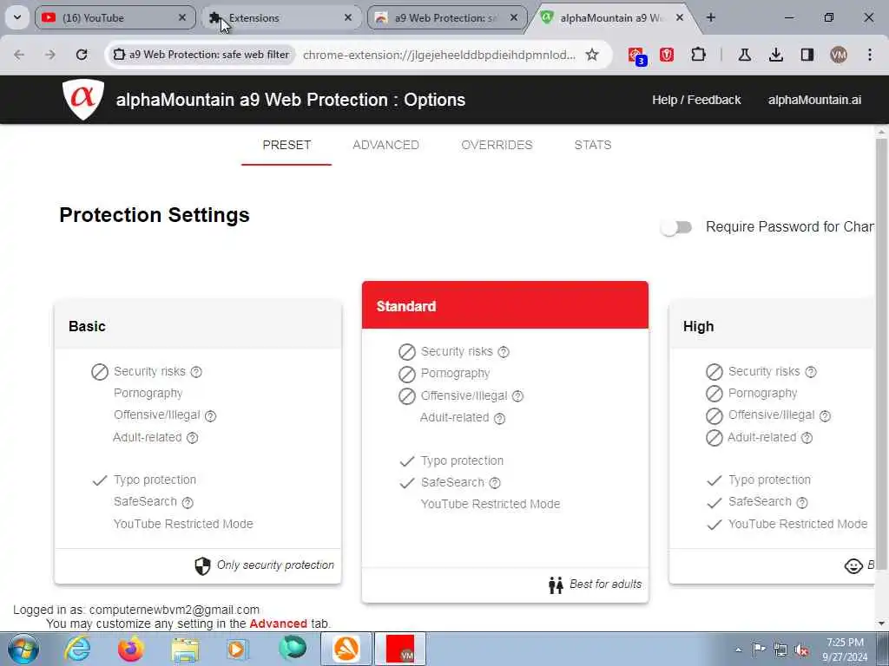Open the Windows Start button
Screen dimensions: 889x666
tap(23, 649)
